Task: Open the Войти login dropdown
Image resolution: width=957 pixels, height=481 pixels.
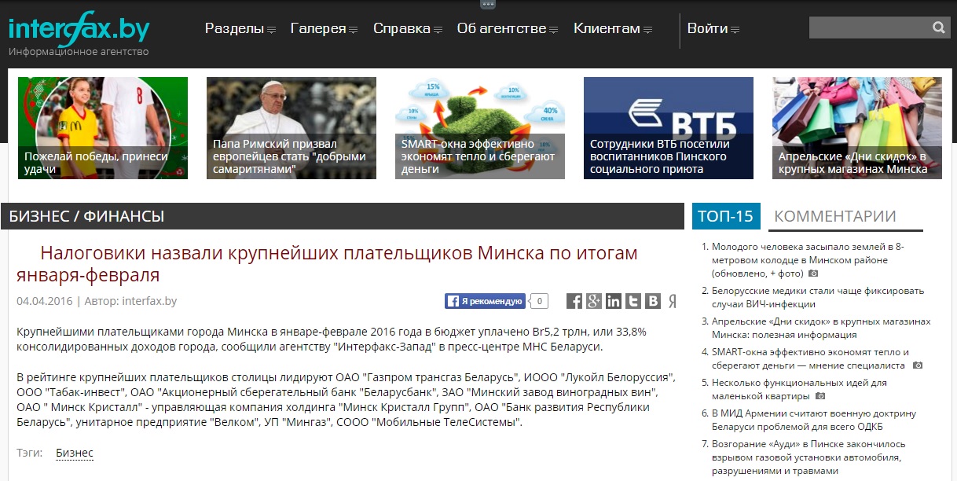Action: coord(713,28)
